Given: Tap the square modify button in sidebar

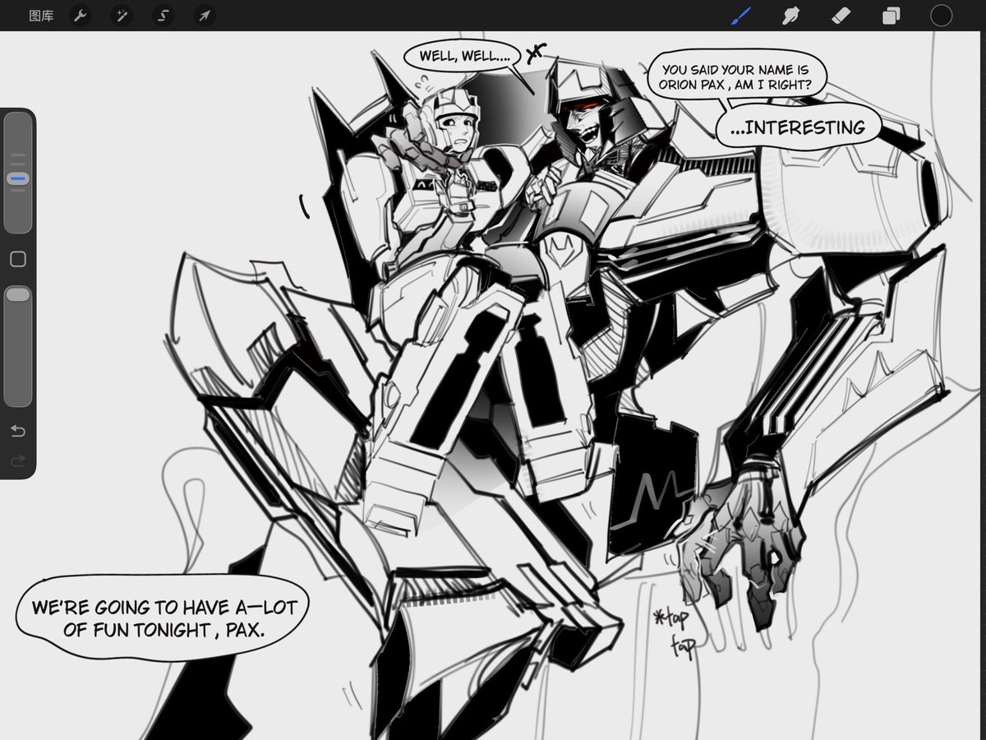Looking at the screenshot, I should click(x=17, y=259).
